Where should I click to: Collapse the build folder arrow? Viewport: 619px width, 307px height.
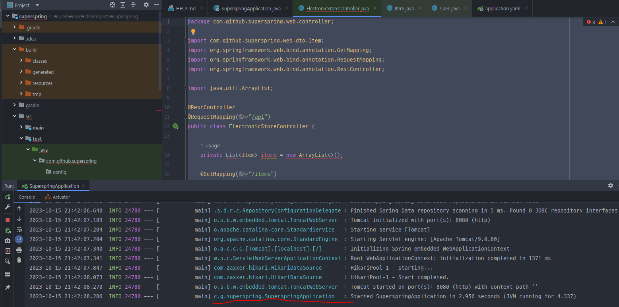tap(15, 50)
